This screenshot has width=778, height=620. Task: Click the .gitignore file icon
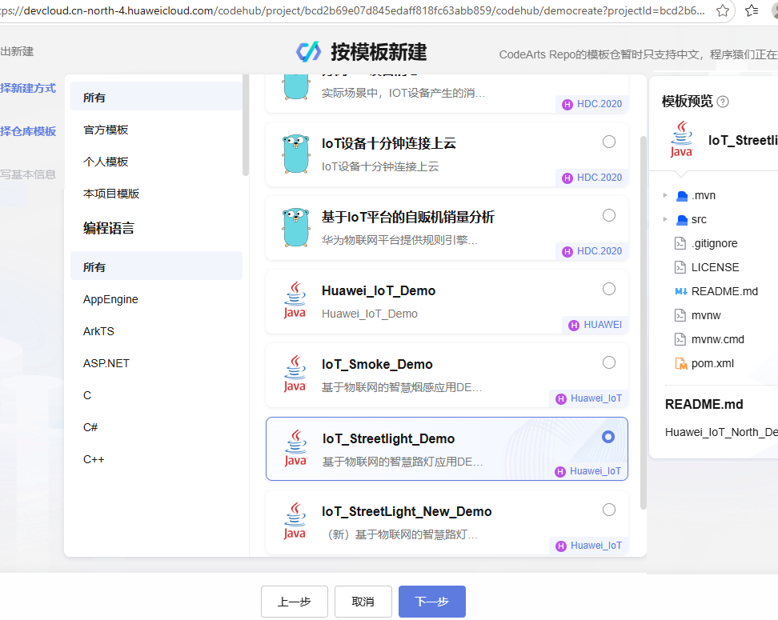tap(680, 243)
